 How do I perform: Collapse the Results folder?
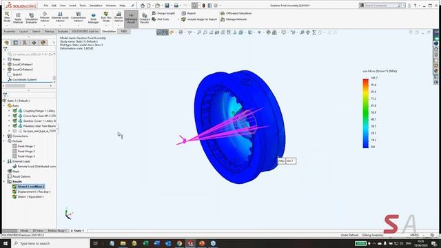coord(4,182)
